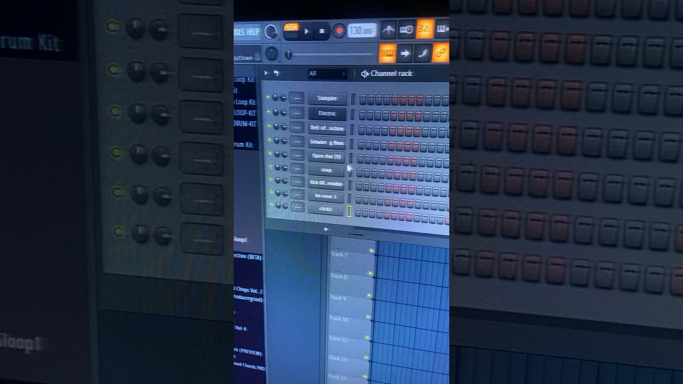This screenshot has height=384, width=683.
Task: Mute the click2 channel
Action: (271, 205)
